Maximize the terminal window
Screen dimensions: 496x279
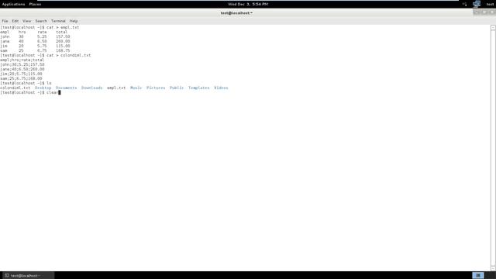coord(484,12)
